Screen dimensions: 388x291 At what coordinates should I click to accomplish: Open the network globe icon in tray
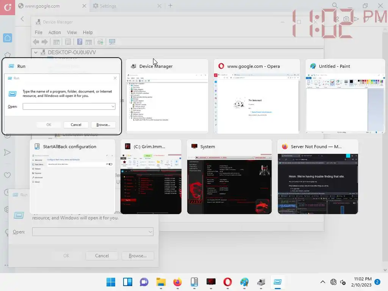click(x=333, y=282)
